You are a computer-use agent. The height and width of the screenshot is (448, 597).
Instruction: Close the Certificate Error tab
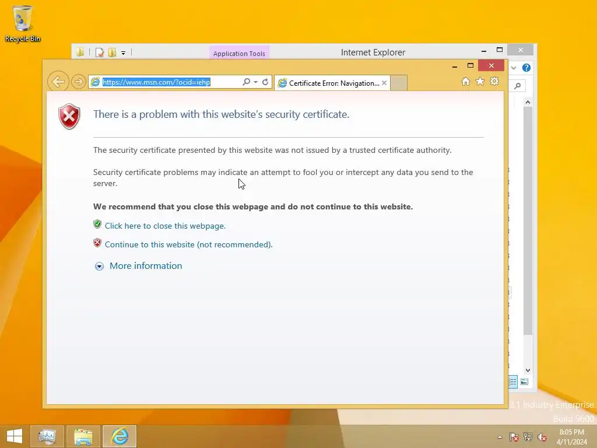384,83
